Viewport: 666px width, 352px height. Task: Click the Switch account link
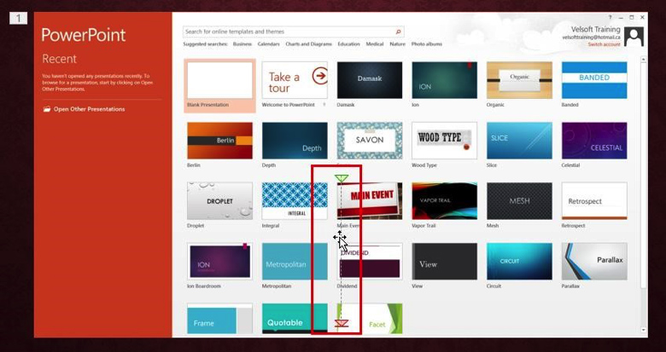tap(604, 44)
